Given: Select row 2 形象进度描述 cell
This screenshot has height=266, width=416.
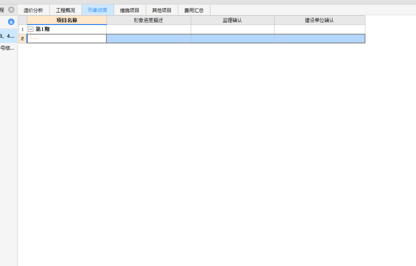Looking at the screenshot, I should point(149,38).
